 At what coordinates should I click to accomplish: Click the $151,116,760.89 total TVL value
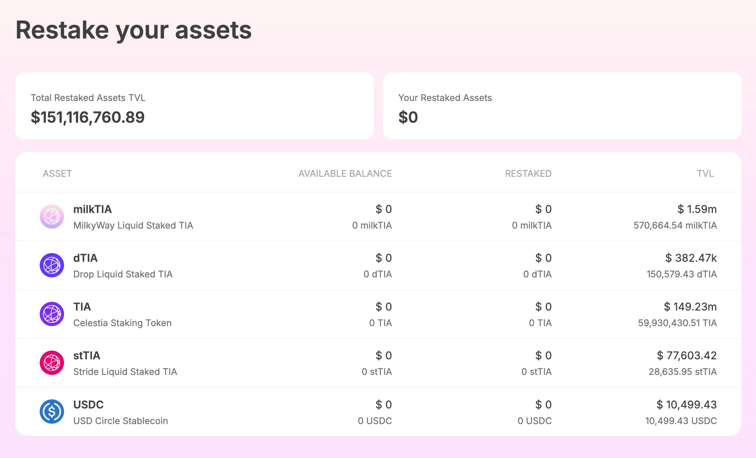click(88, 117)
